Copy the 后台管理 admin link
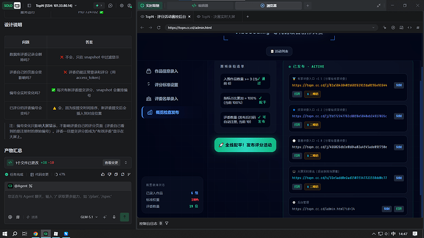Viewport: 424px width, 238px height. pos(387,209)
